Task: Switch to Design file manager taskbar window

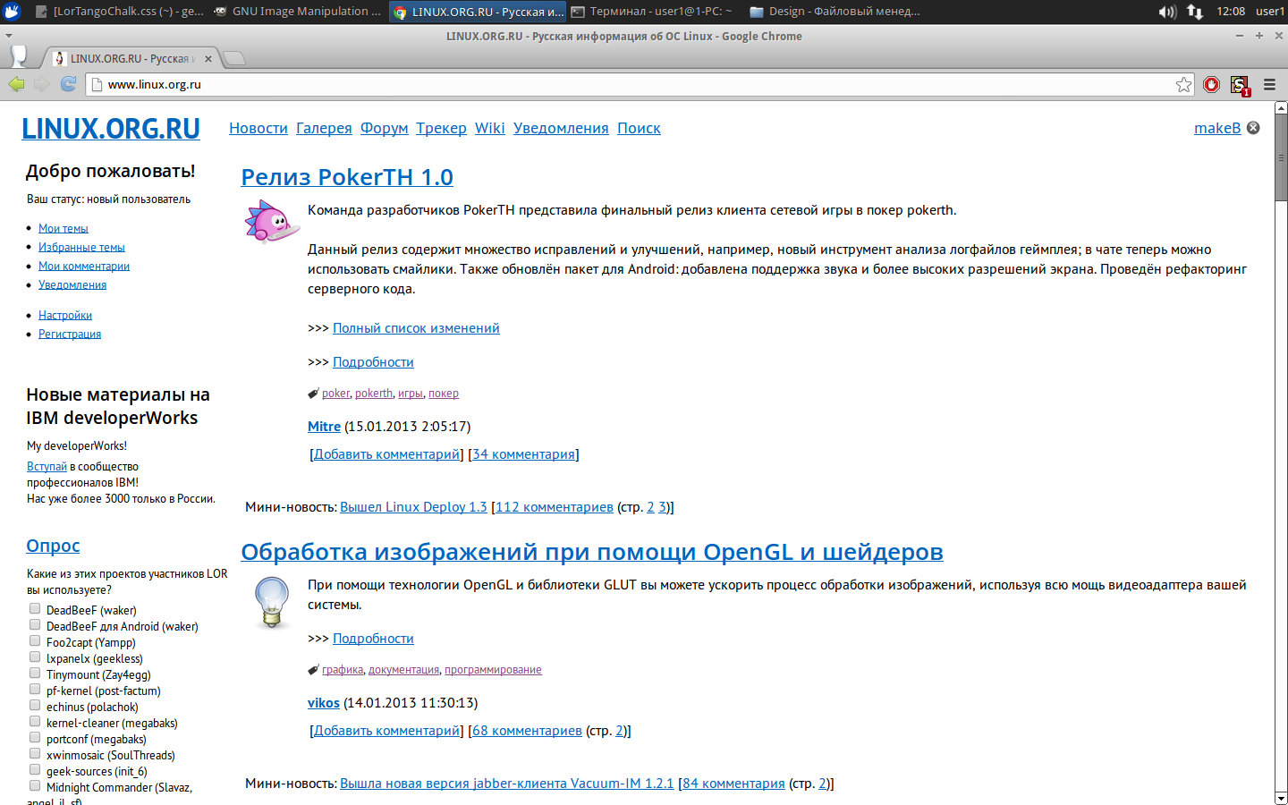Action: click(x=834, y=12)
